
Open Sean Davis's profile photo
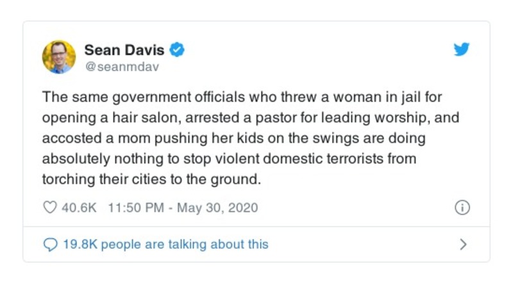pyautogui.click(x=59, y=56)
